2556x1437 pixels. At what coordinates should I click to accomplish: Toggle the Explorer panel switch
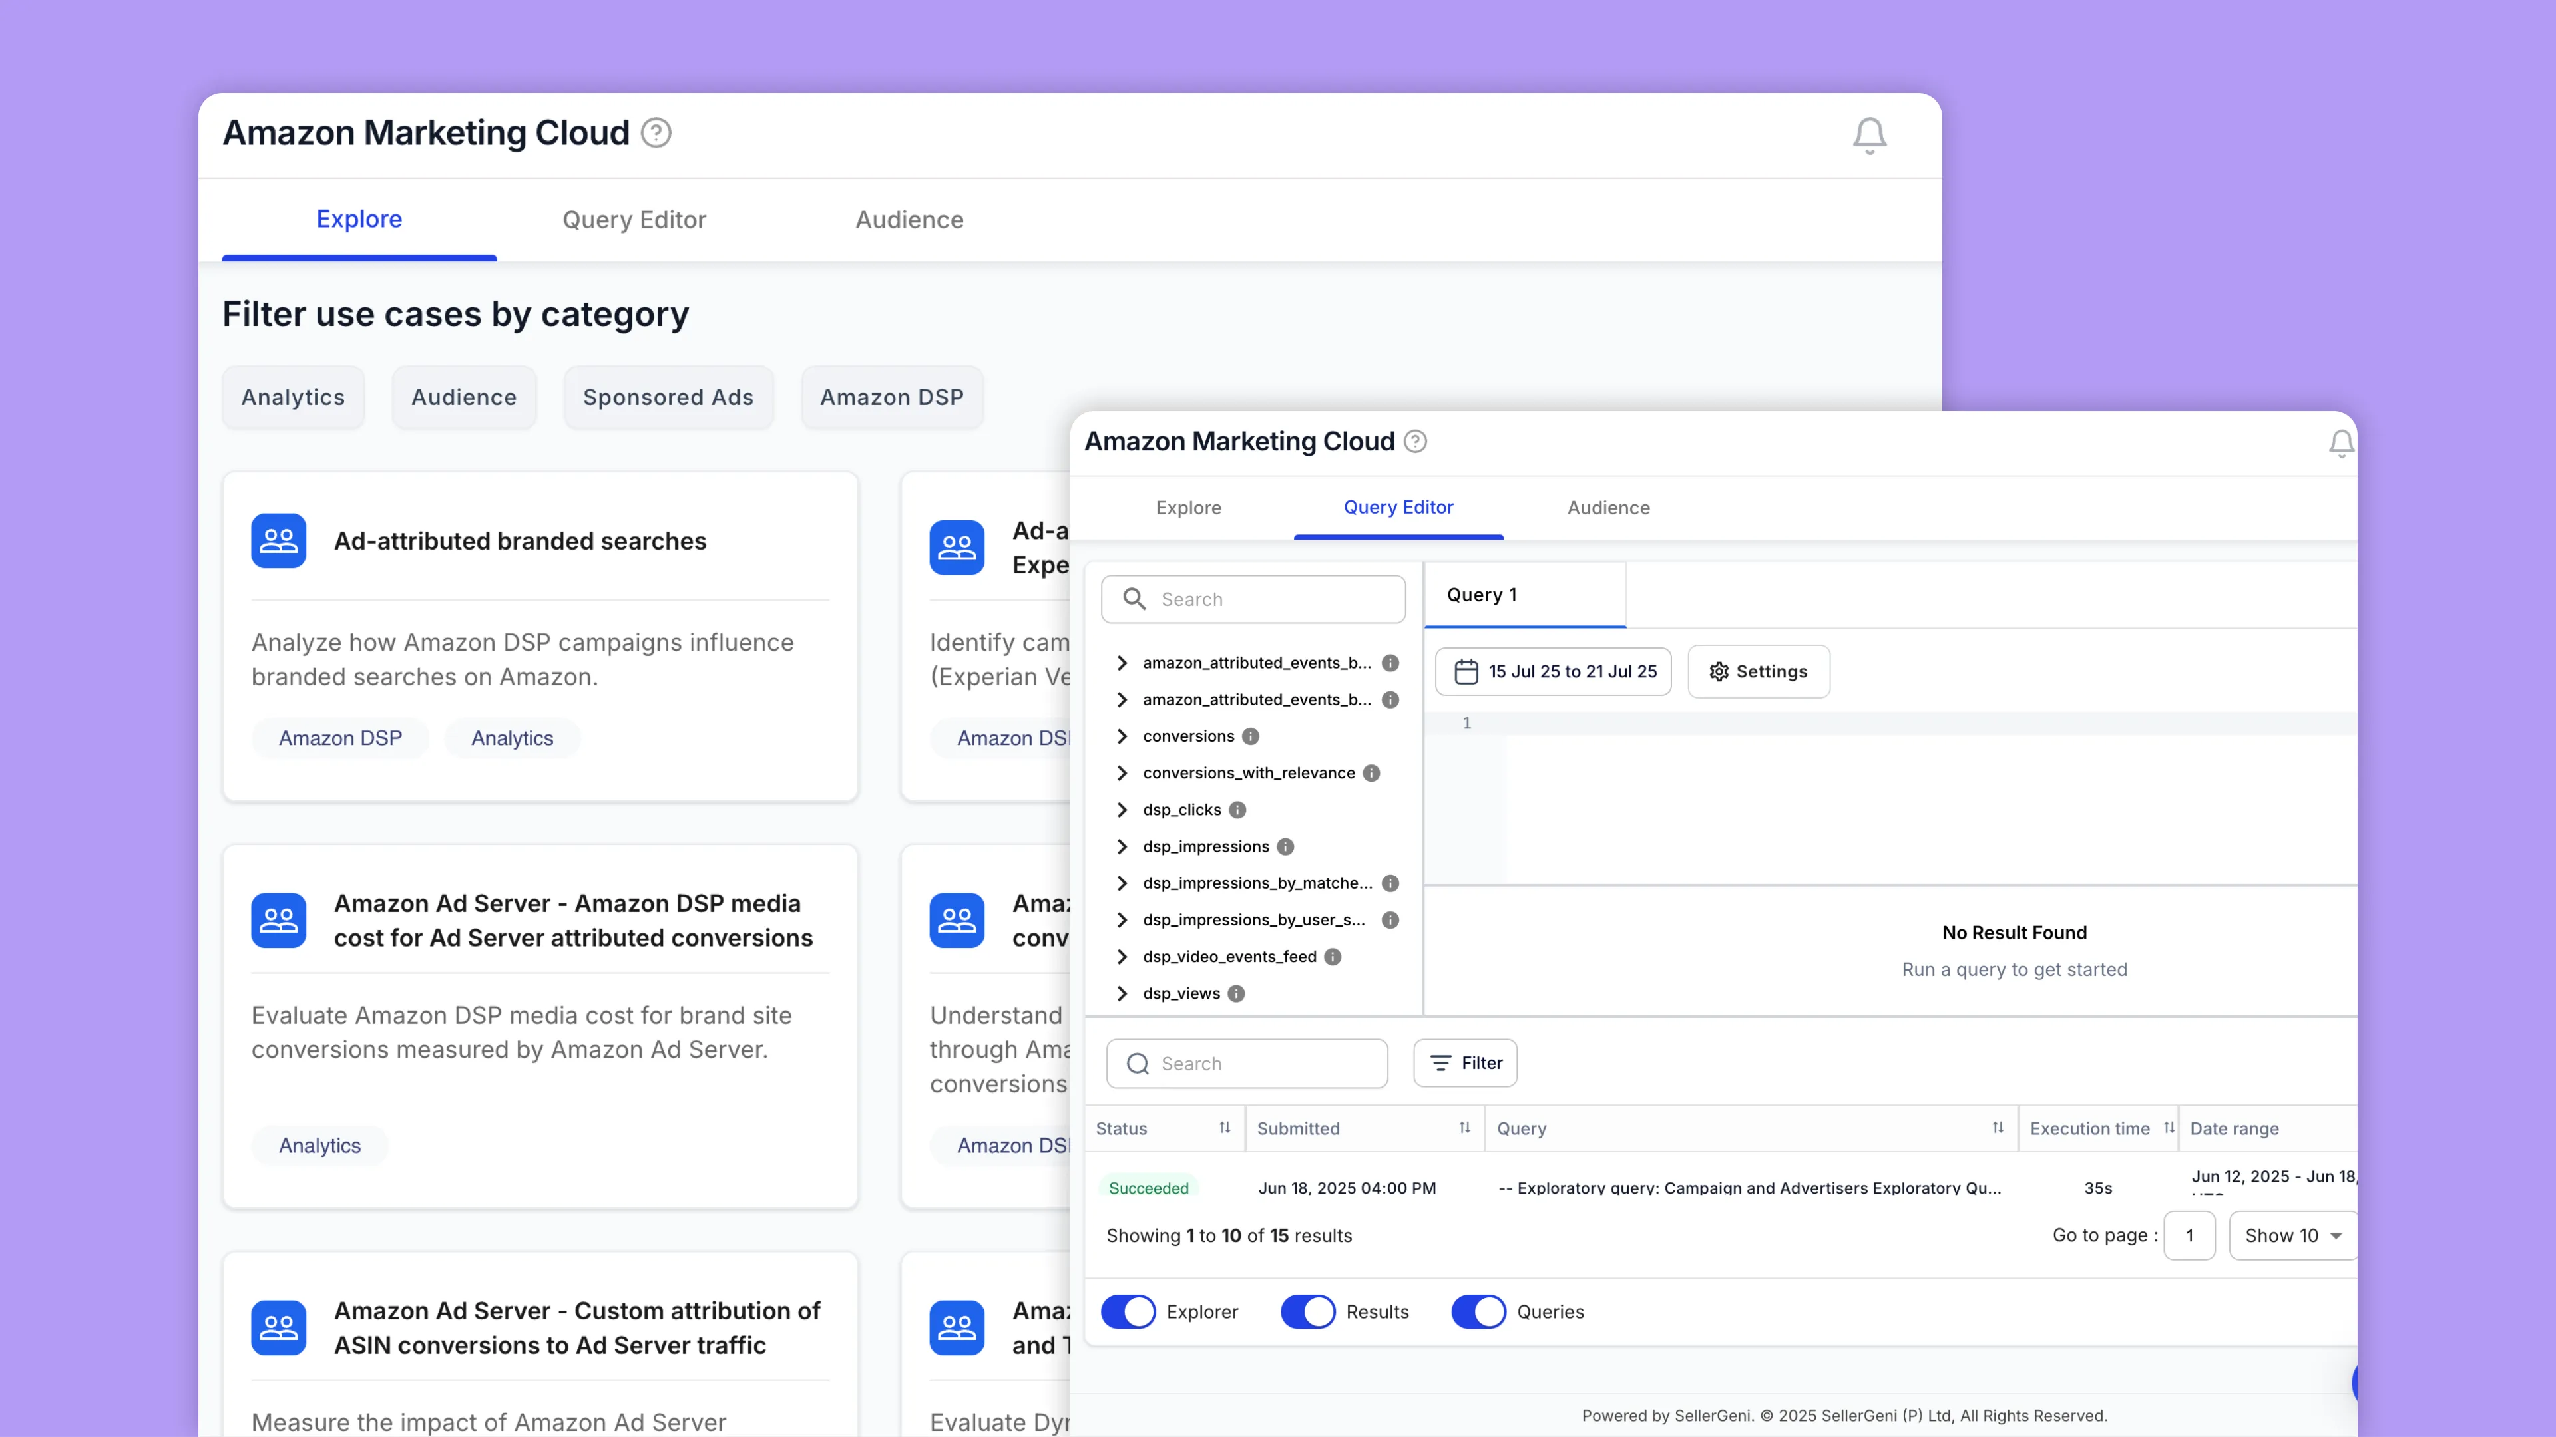click(x=1128, y=1311)
